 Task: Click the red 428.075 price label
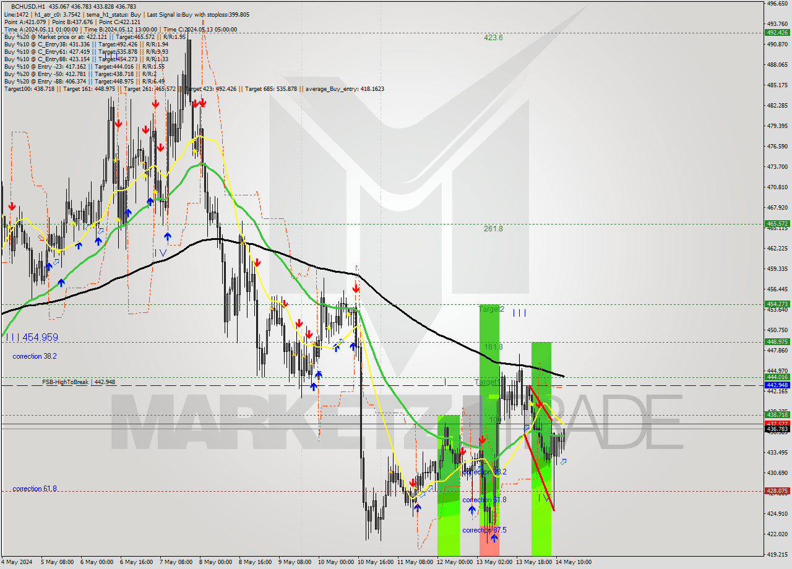tap(777, 490)
